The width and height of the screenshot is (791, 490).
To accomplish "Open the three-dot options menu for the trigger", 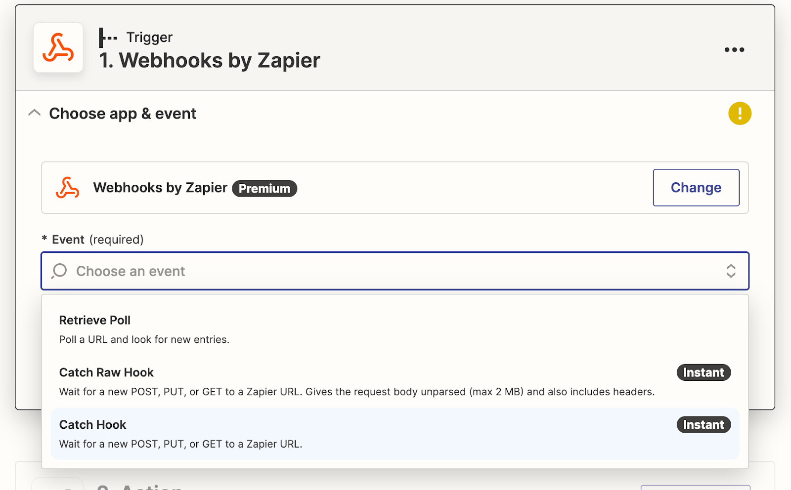I will pos(734,49).
